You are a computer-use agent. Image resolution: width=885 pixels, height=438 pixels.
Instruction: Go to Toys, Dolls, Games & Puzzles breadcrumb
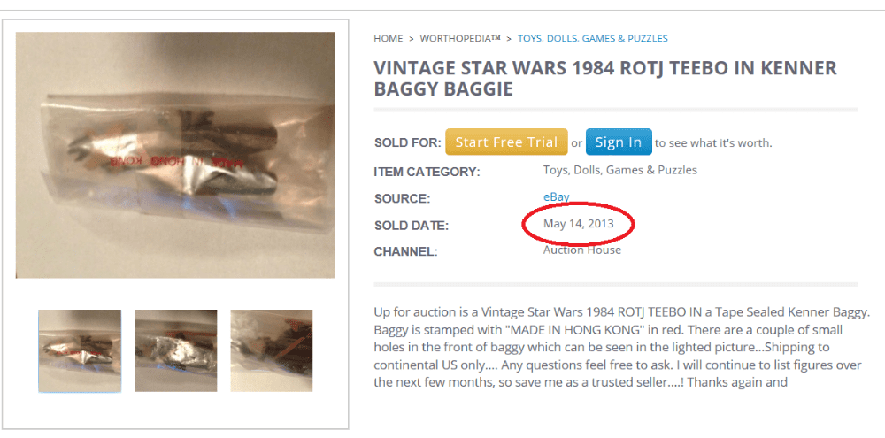pyautogui.click(x=592, y=39)
